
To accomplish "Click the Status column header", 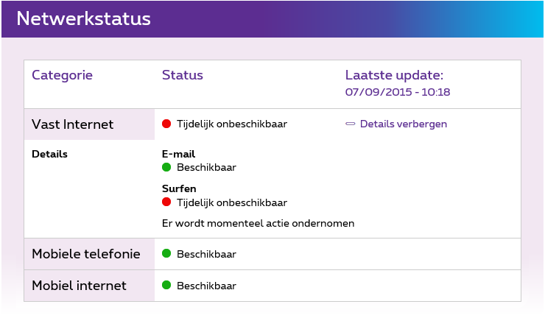I will coord(183,75).
